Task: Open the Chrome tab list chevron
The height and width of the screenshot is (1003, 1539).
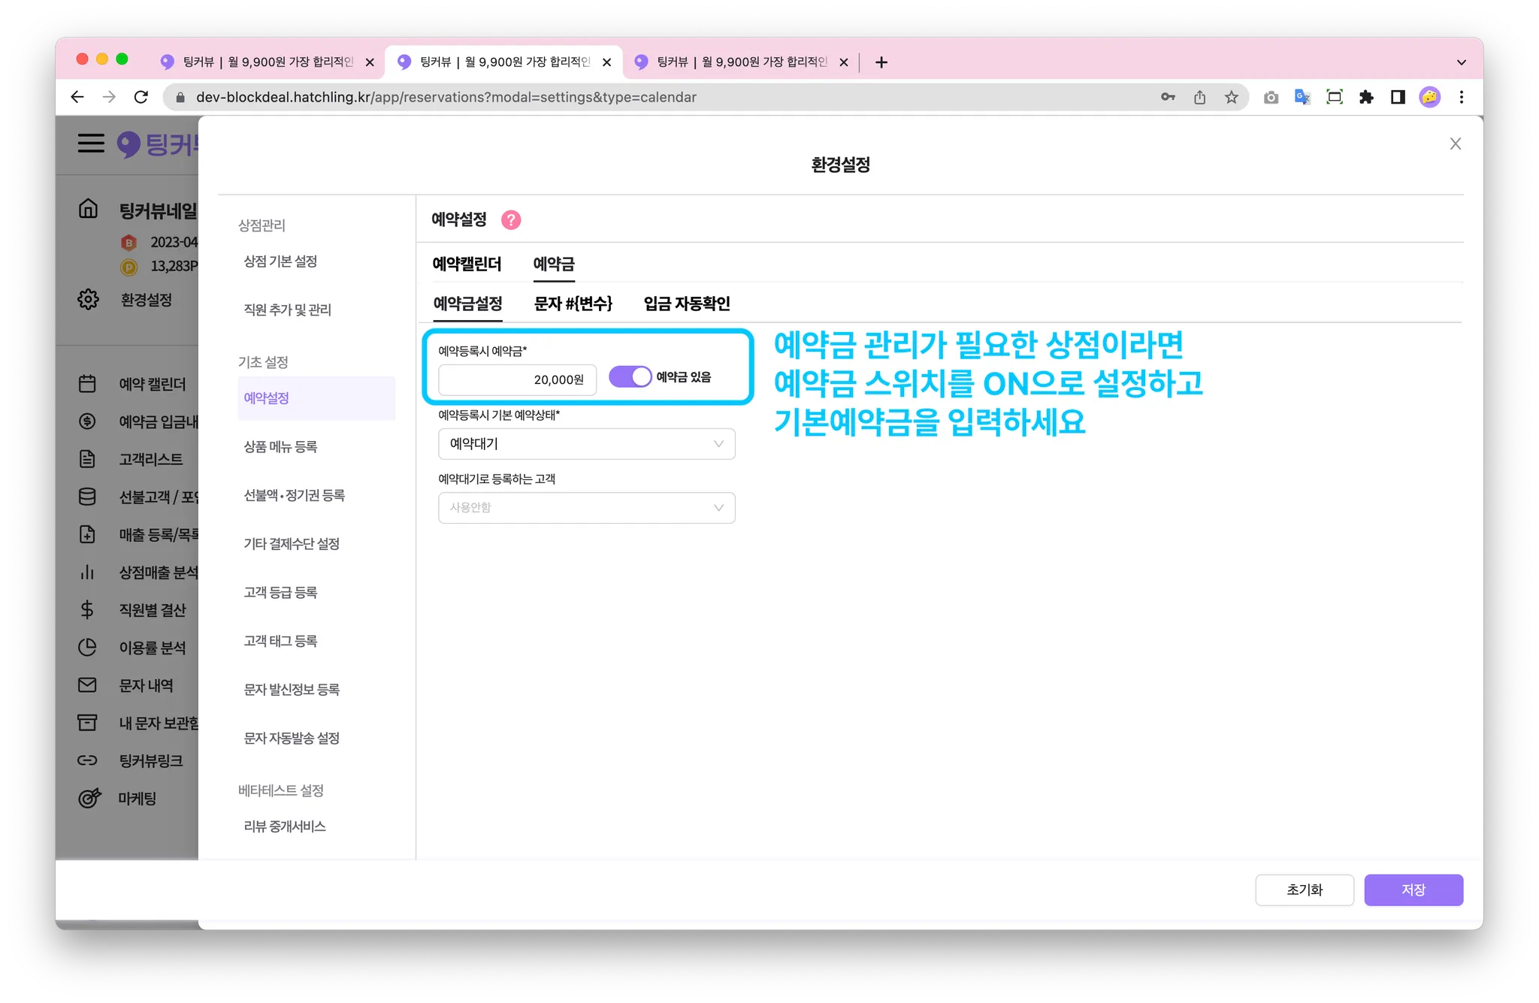Action: (x=1461, y=62)
